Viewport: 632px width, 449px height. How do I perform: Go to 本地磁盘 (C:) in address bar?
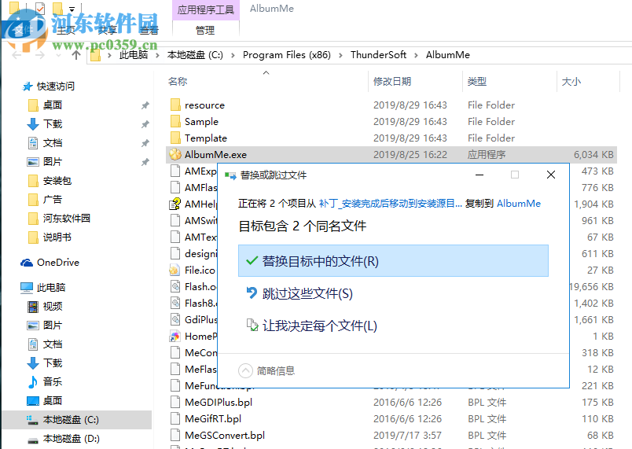click(x=195, y=55)
